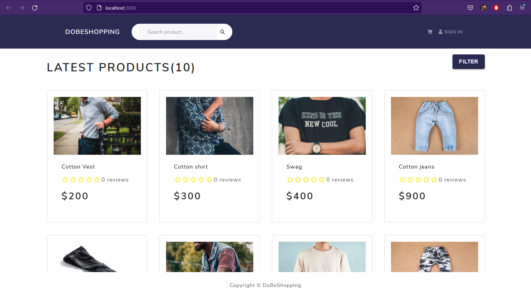Click the search magnifier icon
Screen dimensions: 531x298
pyautogui.click(x=222, y=32)
